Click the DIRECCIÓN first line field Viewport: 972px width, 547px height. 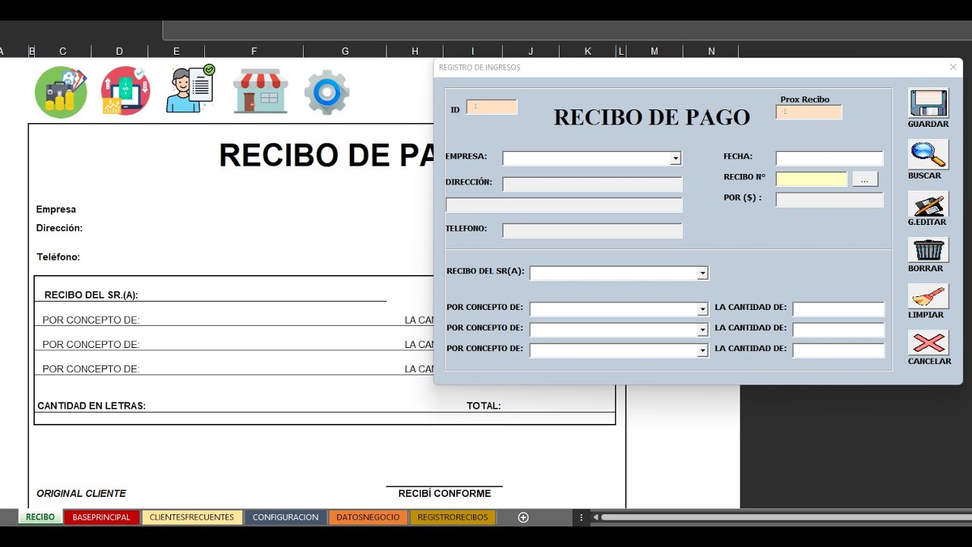point(592,185)
